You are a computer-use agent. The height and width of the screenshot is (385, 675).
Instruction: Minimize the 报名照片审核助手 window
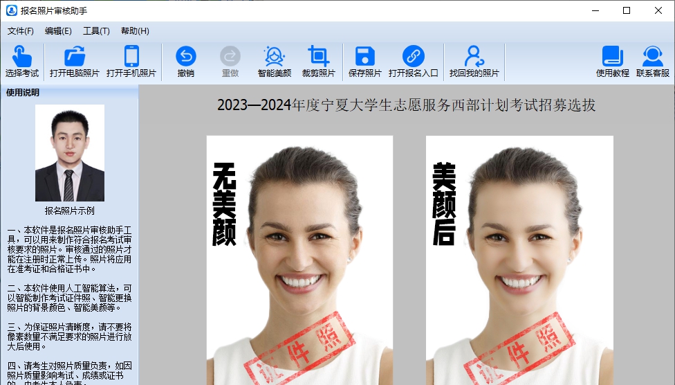tap(595, 10)
